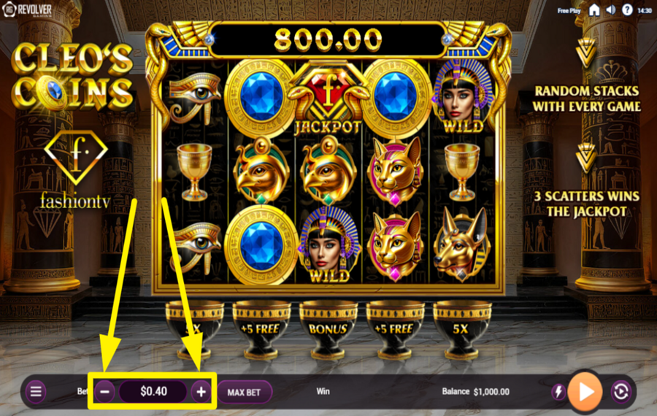Click the MAX BET button
The height and width of the screenshot is (416, 657).
pyautogui.click(x=245, y=392)
